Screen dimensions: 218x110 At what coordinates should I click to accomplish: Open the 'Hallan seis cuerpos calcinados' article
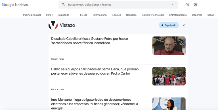pyautogui.click(x=95, y=71)
